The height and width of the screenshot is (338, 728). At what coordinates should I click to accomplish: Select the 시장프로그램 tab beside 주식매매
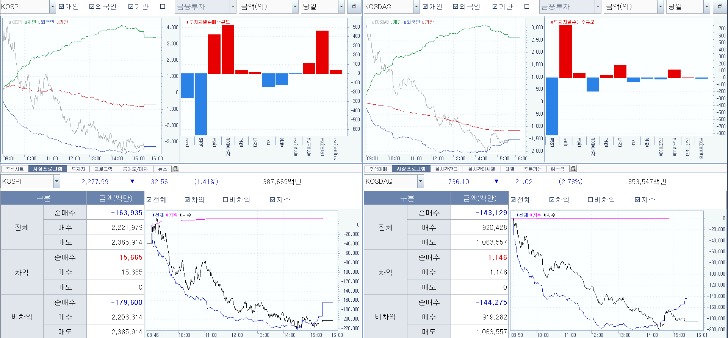point(411,169)
